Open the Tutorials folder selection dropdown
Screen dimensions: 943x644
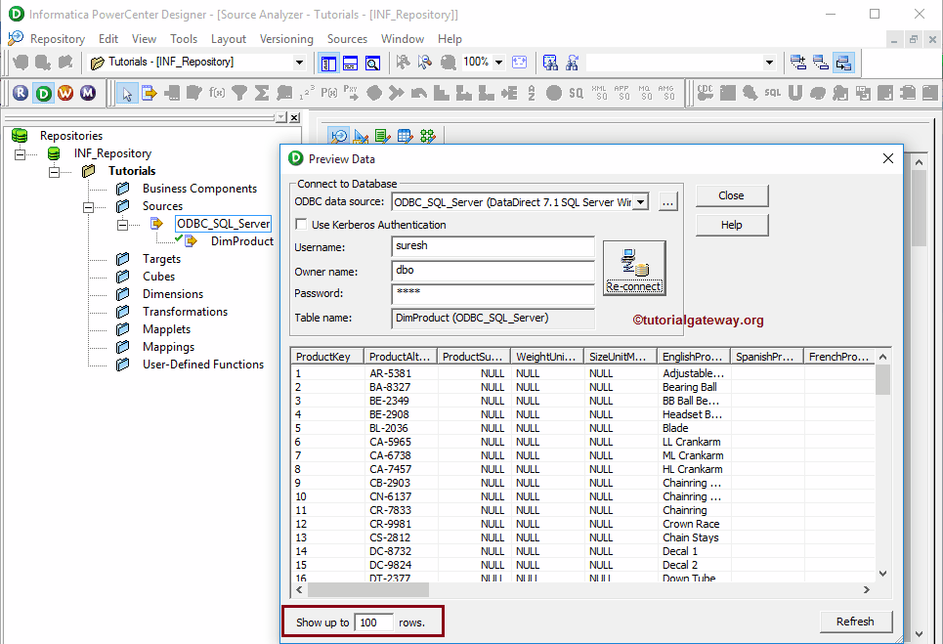299,63
